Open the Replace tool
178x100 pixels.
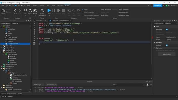(30, 10)
